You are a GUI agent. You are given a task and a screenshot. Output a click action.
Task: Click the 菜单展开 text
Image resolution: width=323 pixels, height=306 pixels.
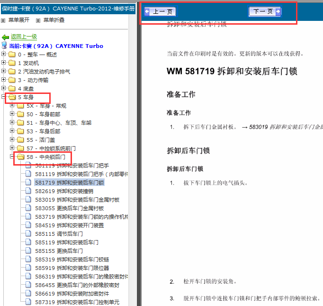[x=19, y=20]
